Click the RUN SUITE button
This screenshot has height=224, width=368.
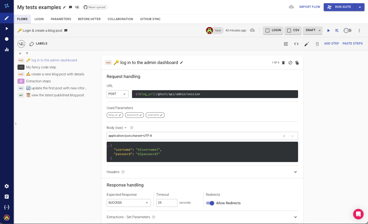coord(339,7)
